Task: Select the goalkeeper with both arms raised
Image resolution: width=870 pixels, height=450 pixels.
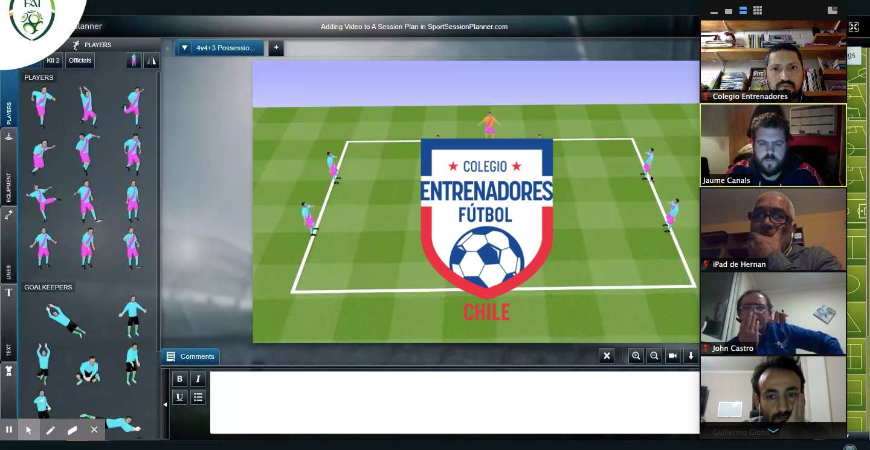Action: click(x=43, y=364)
